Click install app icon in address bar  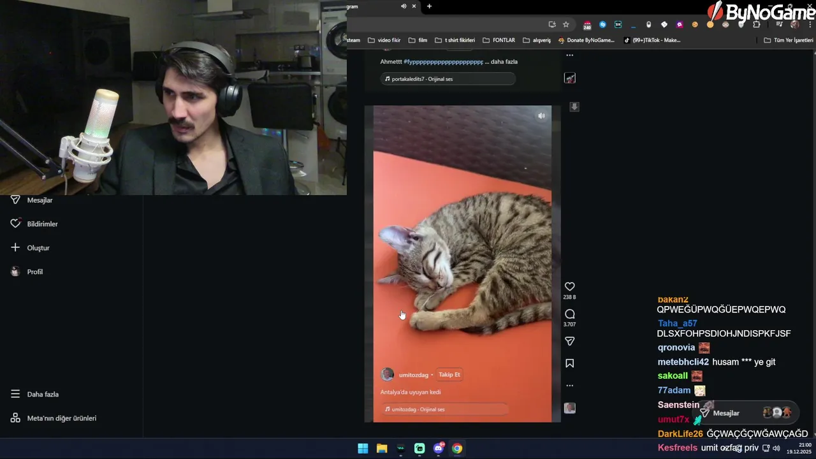[552, 25]
